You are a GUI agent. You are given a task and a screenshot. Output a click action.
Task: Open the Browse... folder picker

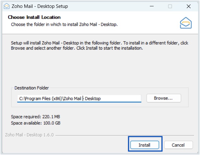(x=164, y=98)
